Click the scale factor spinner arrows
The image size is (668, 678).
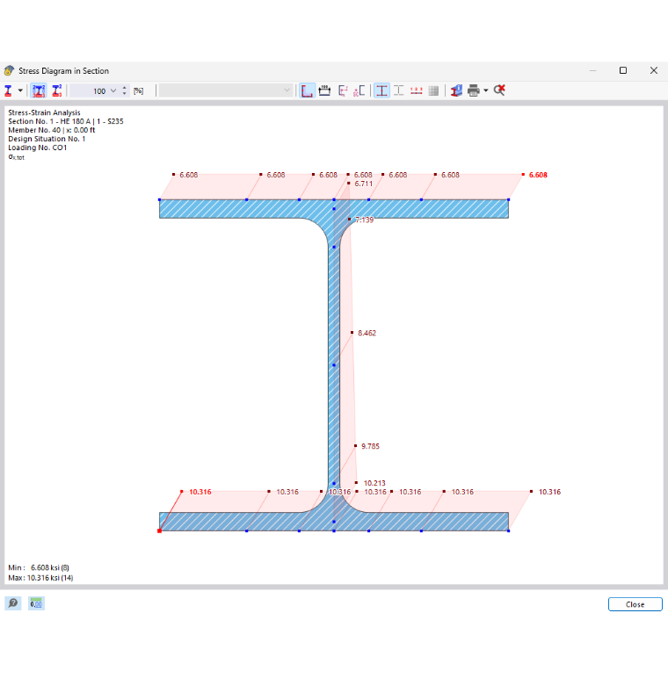tap(125, 90)
